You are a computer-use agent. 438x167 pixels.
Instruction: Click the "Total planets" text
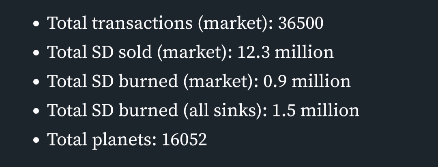click(102, 140)
